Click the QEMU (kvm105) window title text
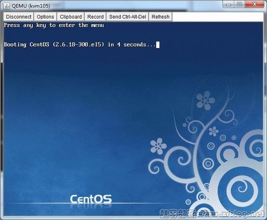This screenshot has height=220, width=267. (31, 6)
